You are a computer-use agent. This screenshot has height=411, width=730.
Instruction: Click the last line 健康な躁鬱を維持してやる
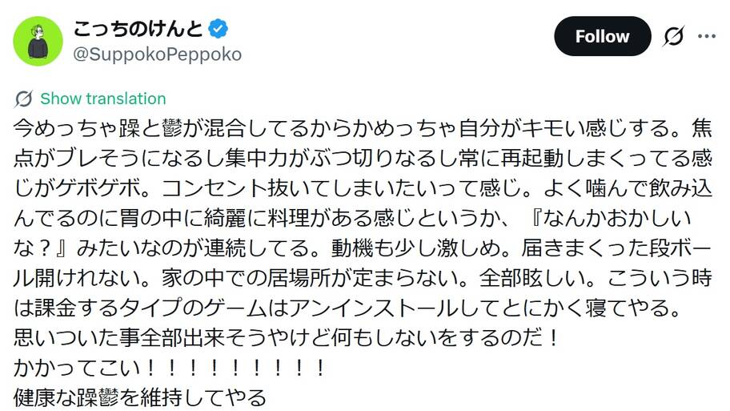139,397
